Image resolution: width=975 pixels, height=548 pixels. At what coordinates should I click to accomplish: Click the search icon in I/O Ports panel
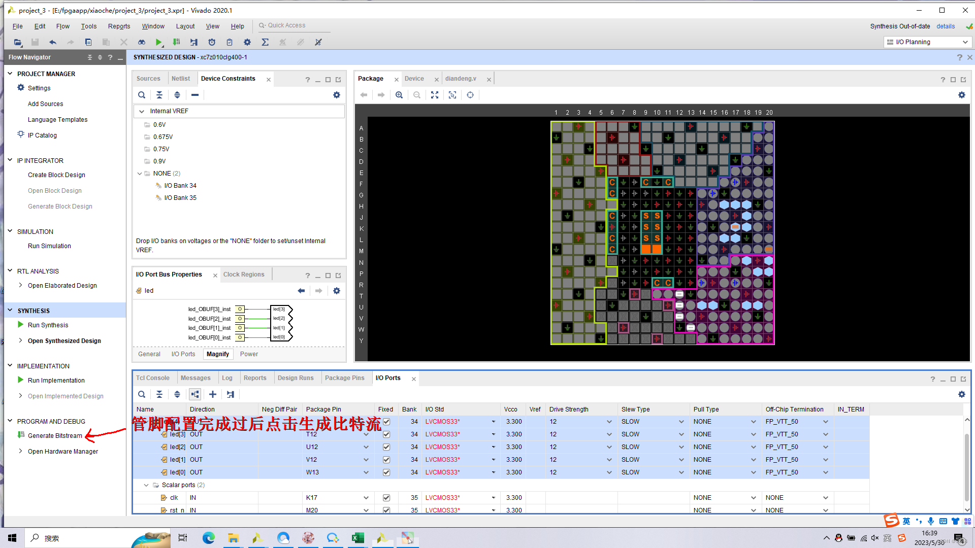tap(142, 394)
